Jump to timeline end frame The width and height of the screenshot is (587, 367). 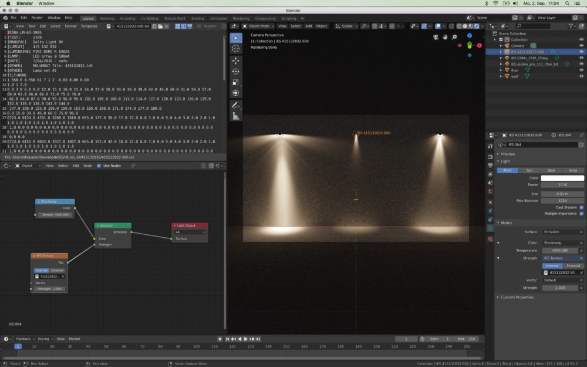pos(258,339)
